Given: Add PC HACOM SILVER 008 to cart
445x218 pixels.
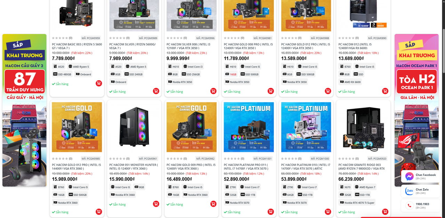Looking at the screenshot, I should click(213, 91).
